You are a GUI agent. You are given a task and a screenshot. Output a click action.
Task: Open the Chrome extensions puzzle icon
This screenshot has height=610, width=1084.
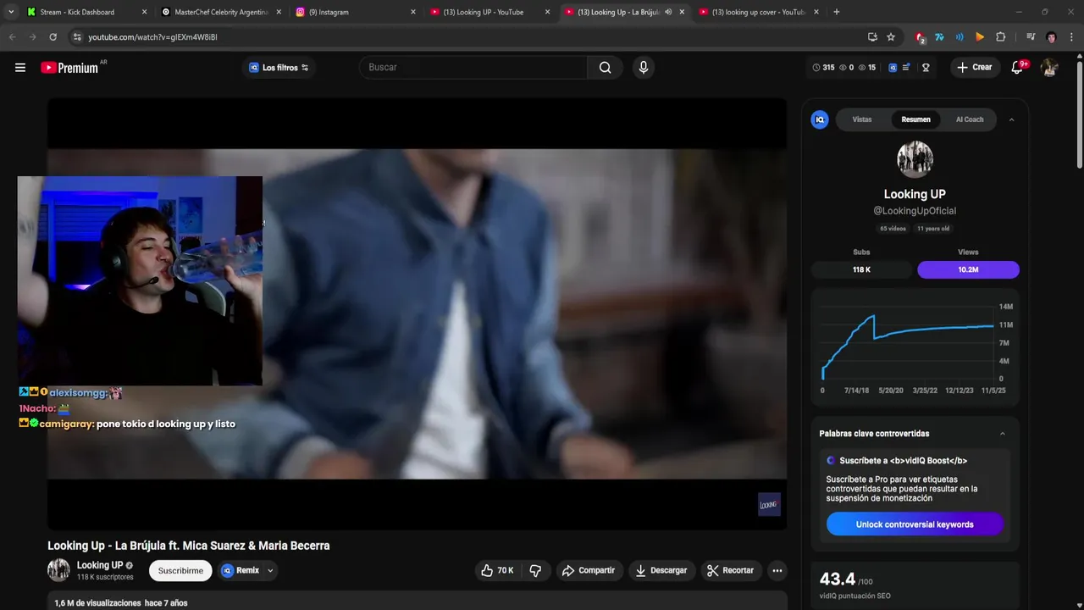click(x=1000, y=37)
